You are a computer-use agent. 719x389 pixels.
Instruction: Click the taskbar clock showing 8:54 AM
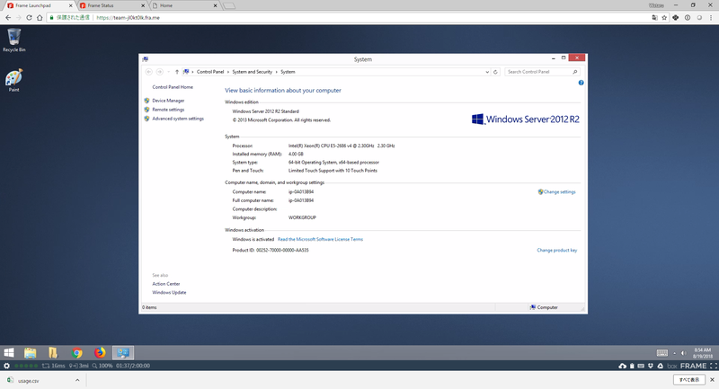(703, 353)
